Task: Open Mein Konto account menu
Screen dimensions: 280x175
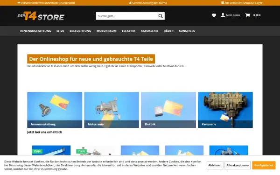Action: coord(231,15)
